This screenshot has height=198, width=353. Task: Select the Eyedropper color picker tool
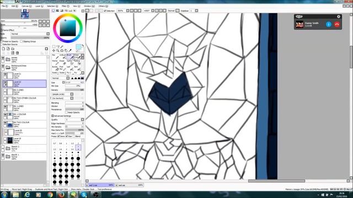click(70, 50)
